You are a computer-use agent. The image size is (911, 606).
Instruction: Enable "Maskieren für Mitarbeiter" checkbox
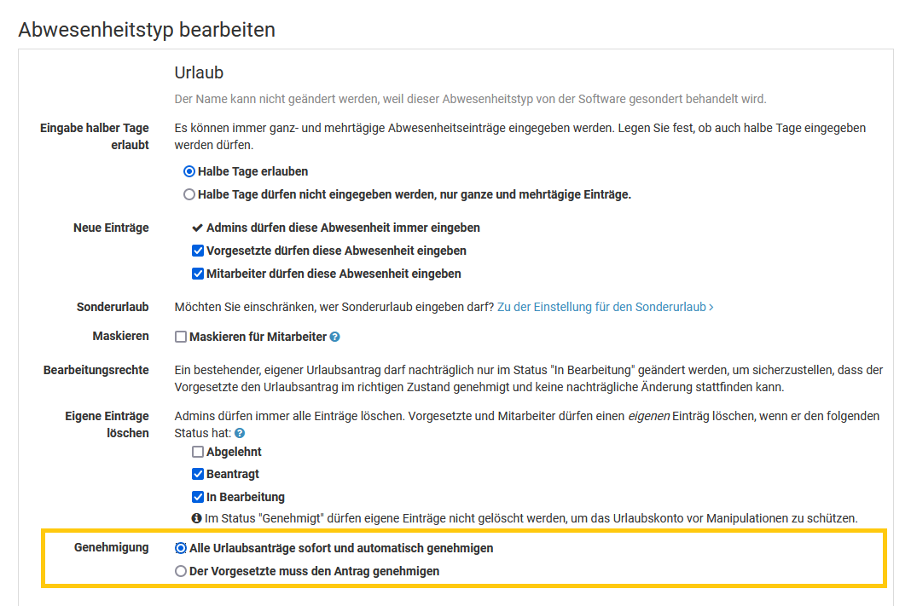[x=181, y=337]
